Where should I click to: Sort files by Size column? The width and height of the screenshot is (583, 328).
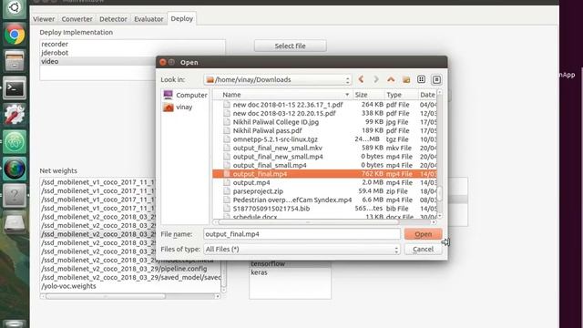[368, 95]
